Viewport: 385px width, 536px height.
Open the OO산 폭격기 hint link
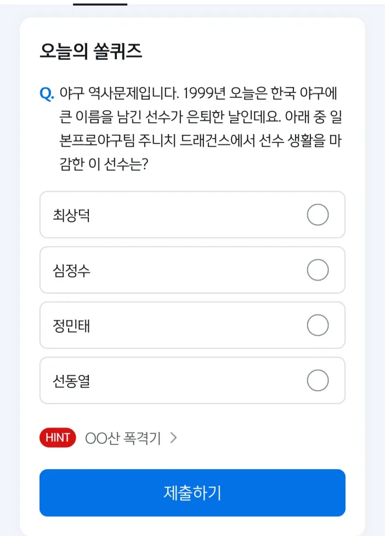pos(123,437)
